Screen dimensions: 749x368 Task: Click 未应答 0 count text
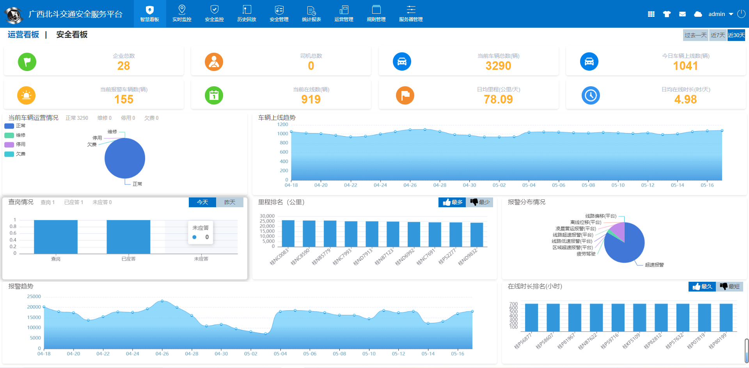point(102,202)
